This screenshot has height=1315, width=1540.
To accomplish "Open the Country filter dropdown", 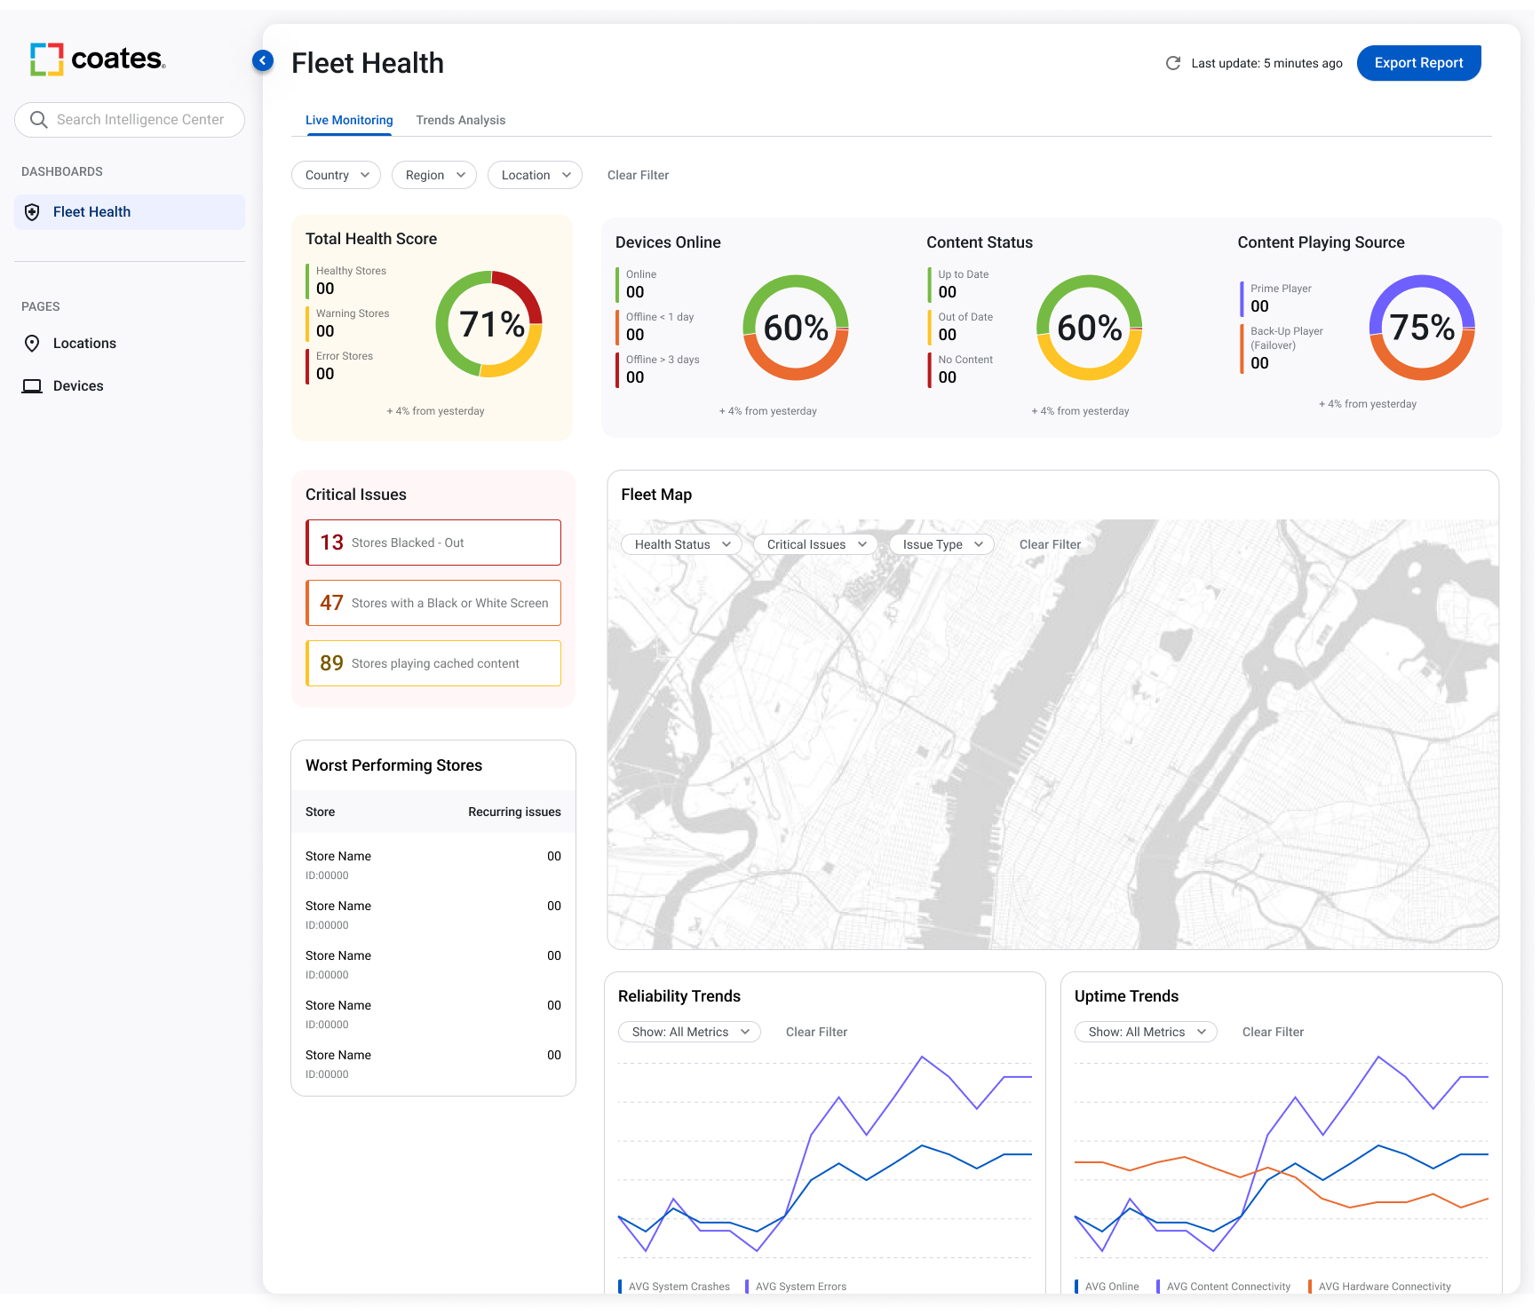I will tap(336, 175).
